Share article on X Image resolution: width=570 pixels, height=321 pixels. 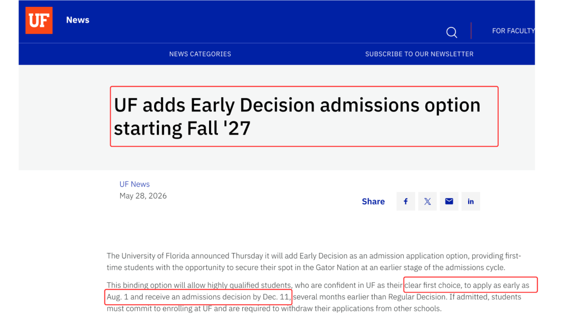[427, 201]
